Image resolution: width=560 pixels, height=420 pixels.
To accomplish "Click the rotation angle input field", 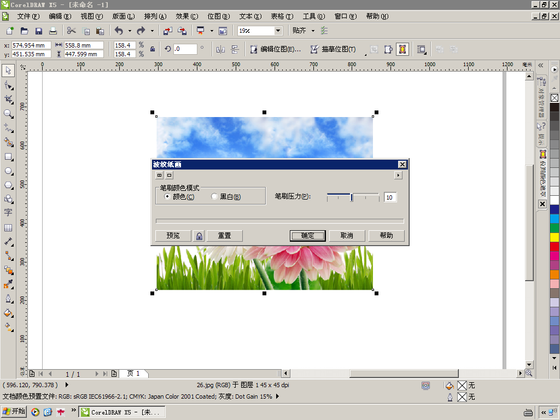I will pyautogui.click(x=185, y=49).
